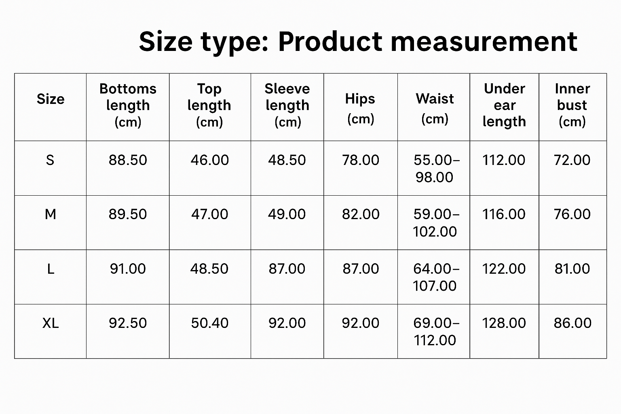Click the XL size row label

click(x=51, y=323)
